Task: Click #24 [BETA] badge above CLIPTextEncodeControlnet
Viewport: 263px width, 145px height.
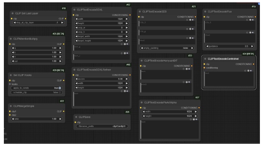Action: pos(248,54)
